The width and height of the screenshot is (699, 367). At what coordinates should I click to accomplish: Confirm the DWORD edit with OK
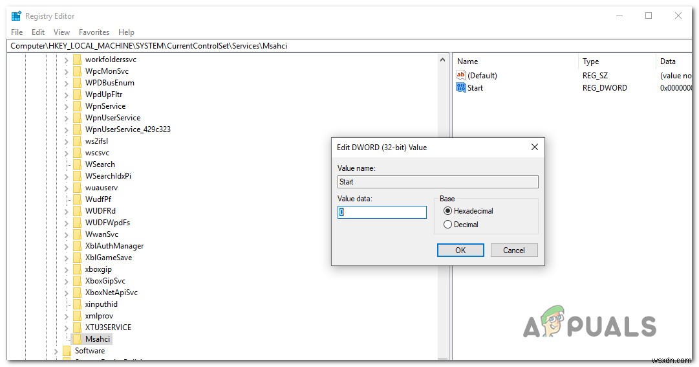pyautogui.click(x=460, y=250)
